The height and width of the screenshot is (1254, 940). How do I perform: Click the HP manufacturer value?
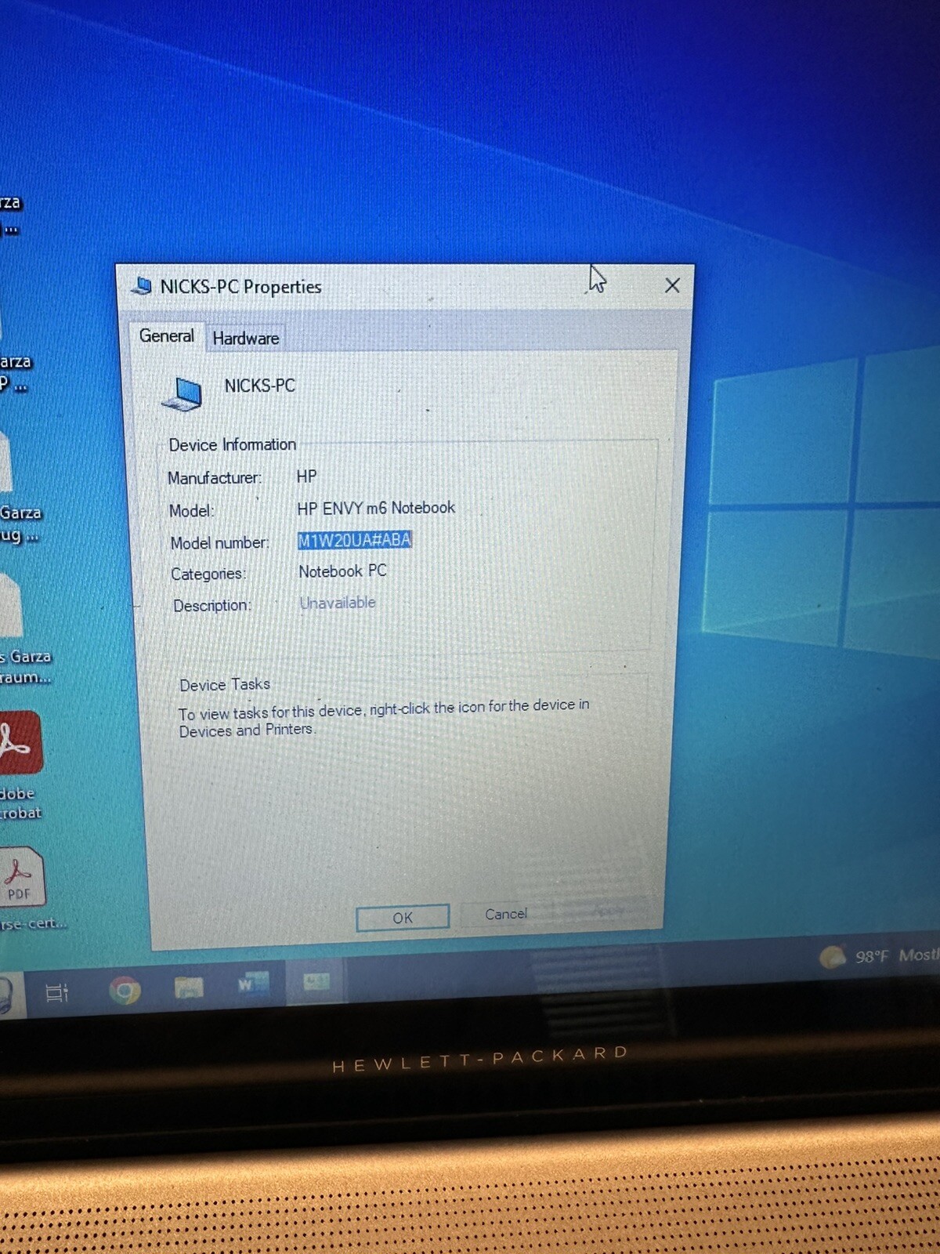click(x=306, y=477)
